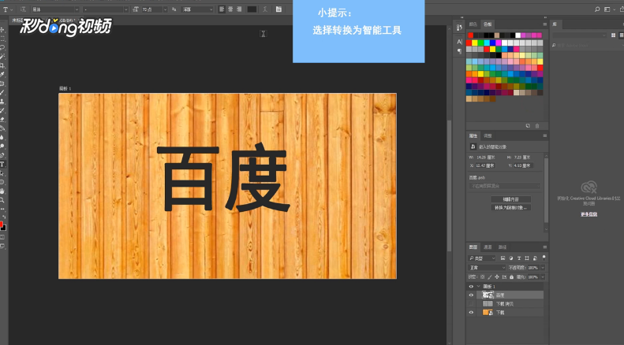Viewport: 624px width, 345px height.
Task: Open the layer fill dropdown arrow
Action: pos(543,276)
